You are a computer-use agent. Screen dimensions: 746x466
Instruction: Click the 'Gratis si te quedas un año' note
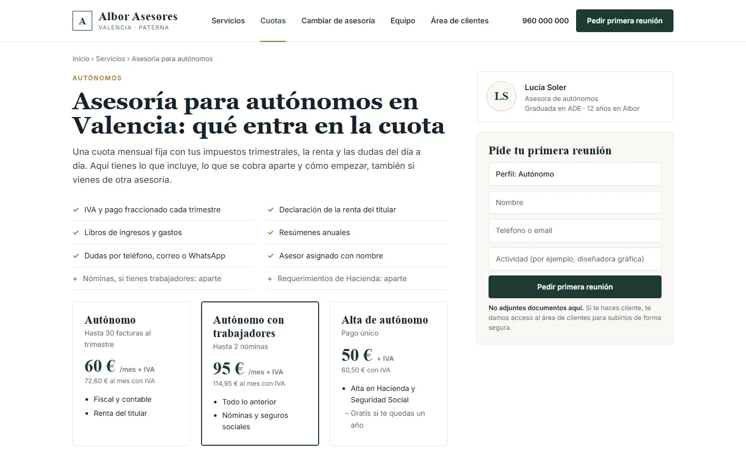(x=388, y=419)
